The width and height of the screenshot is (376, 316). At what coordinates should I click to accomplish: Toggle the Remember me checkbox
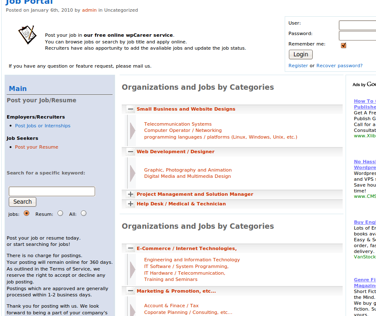(343, 45)
